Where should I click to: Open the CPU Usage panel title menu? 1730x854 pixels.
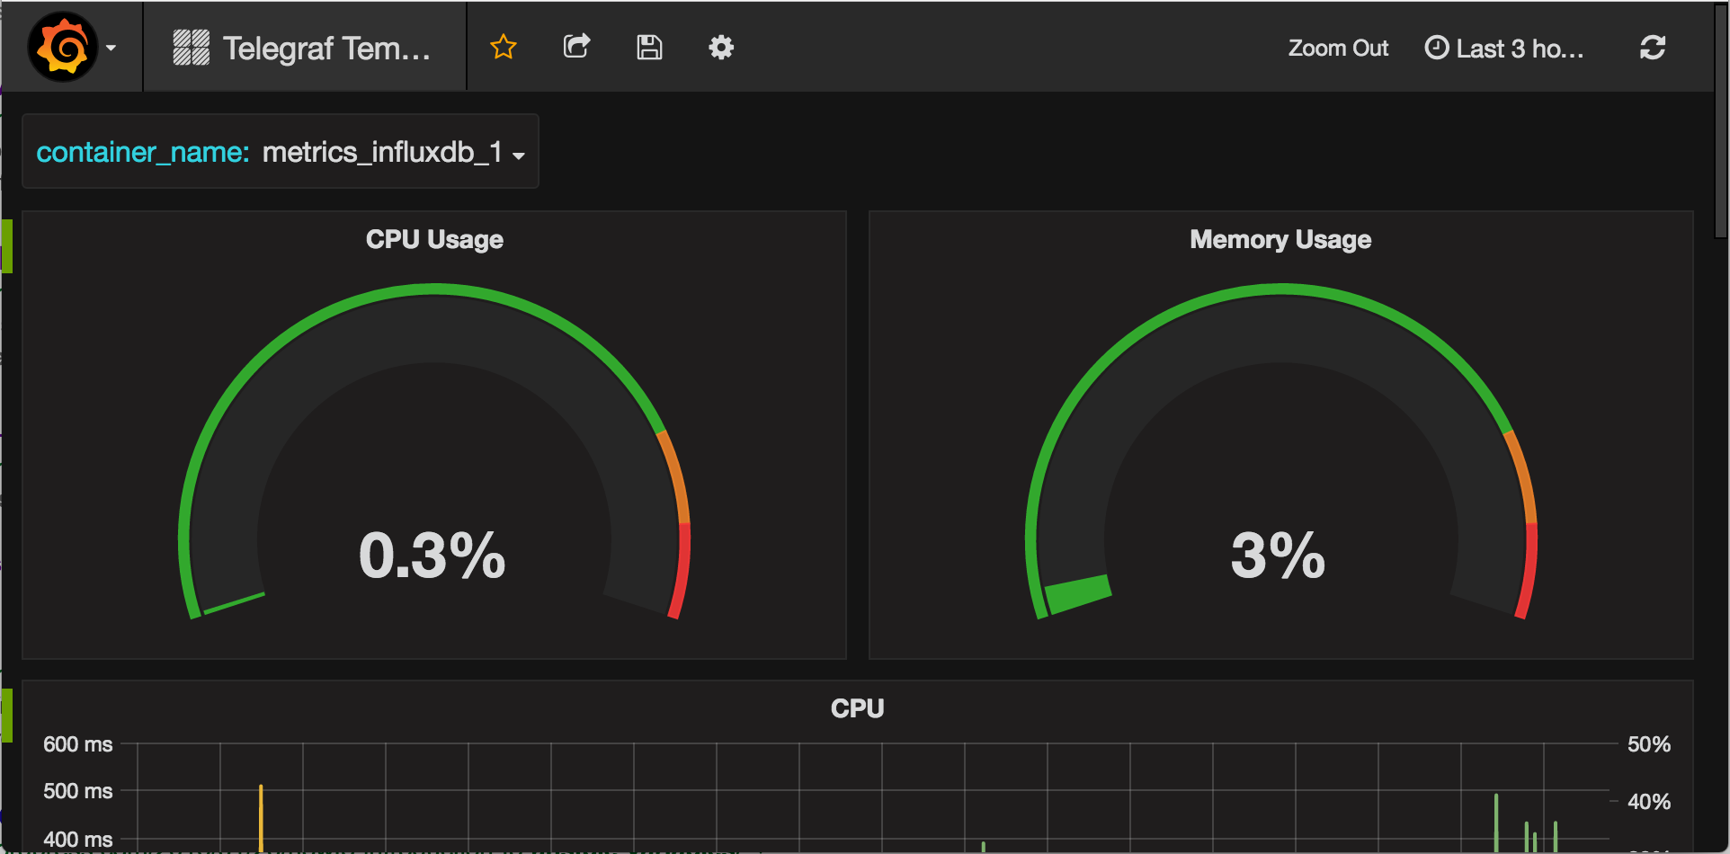tap(434, 239)
